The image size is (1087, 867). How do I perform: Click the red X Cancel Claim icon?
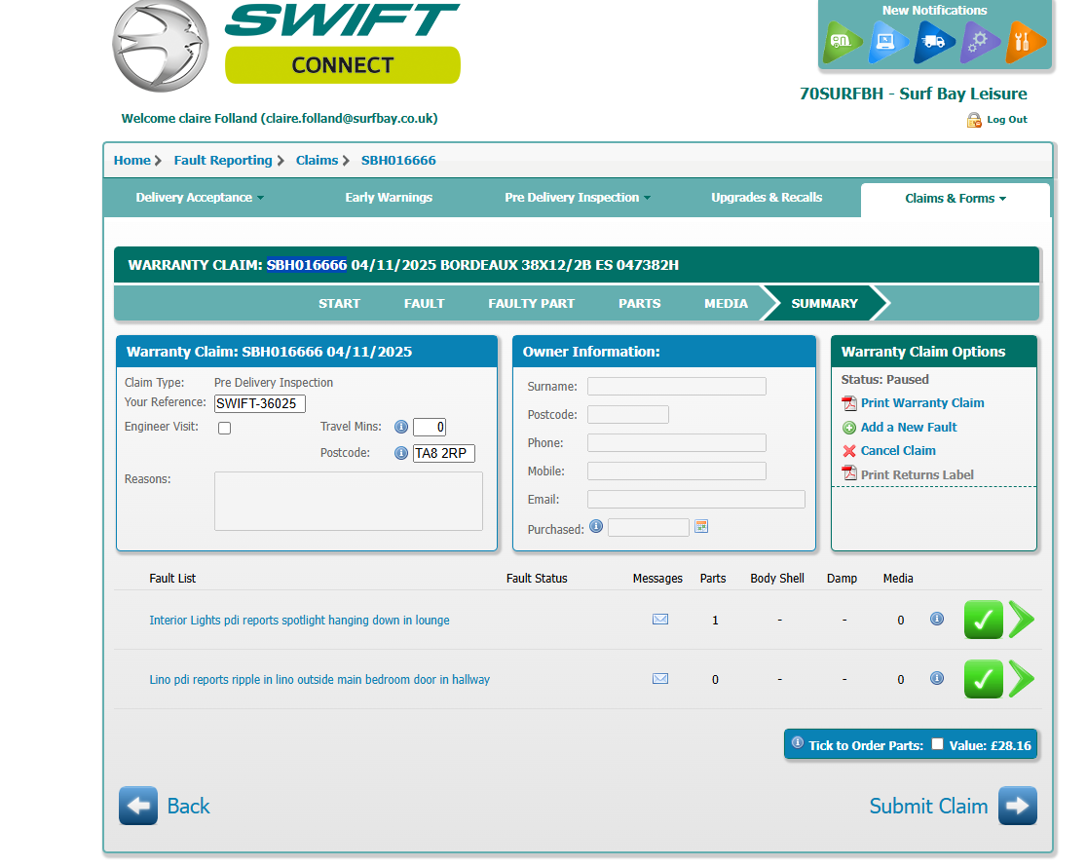[x=849, y=451]
